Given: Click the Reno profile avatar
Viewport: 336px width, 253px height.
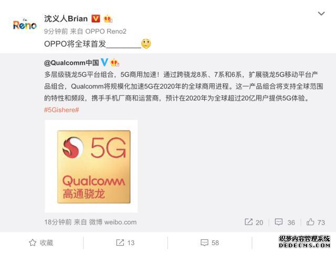Looking at the screenshot, I should tap(25, 25).
